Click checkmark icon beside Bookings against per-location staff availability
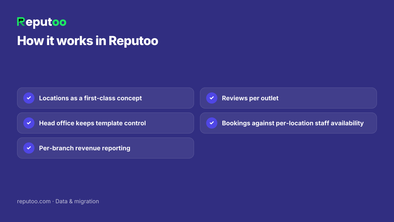The image size is (394, 222). tap(212, 123)
